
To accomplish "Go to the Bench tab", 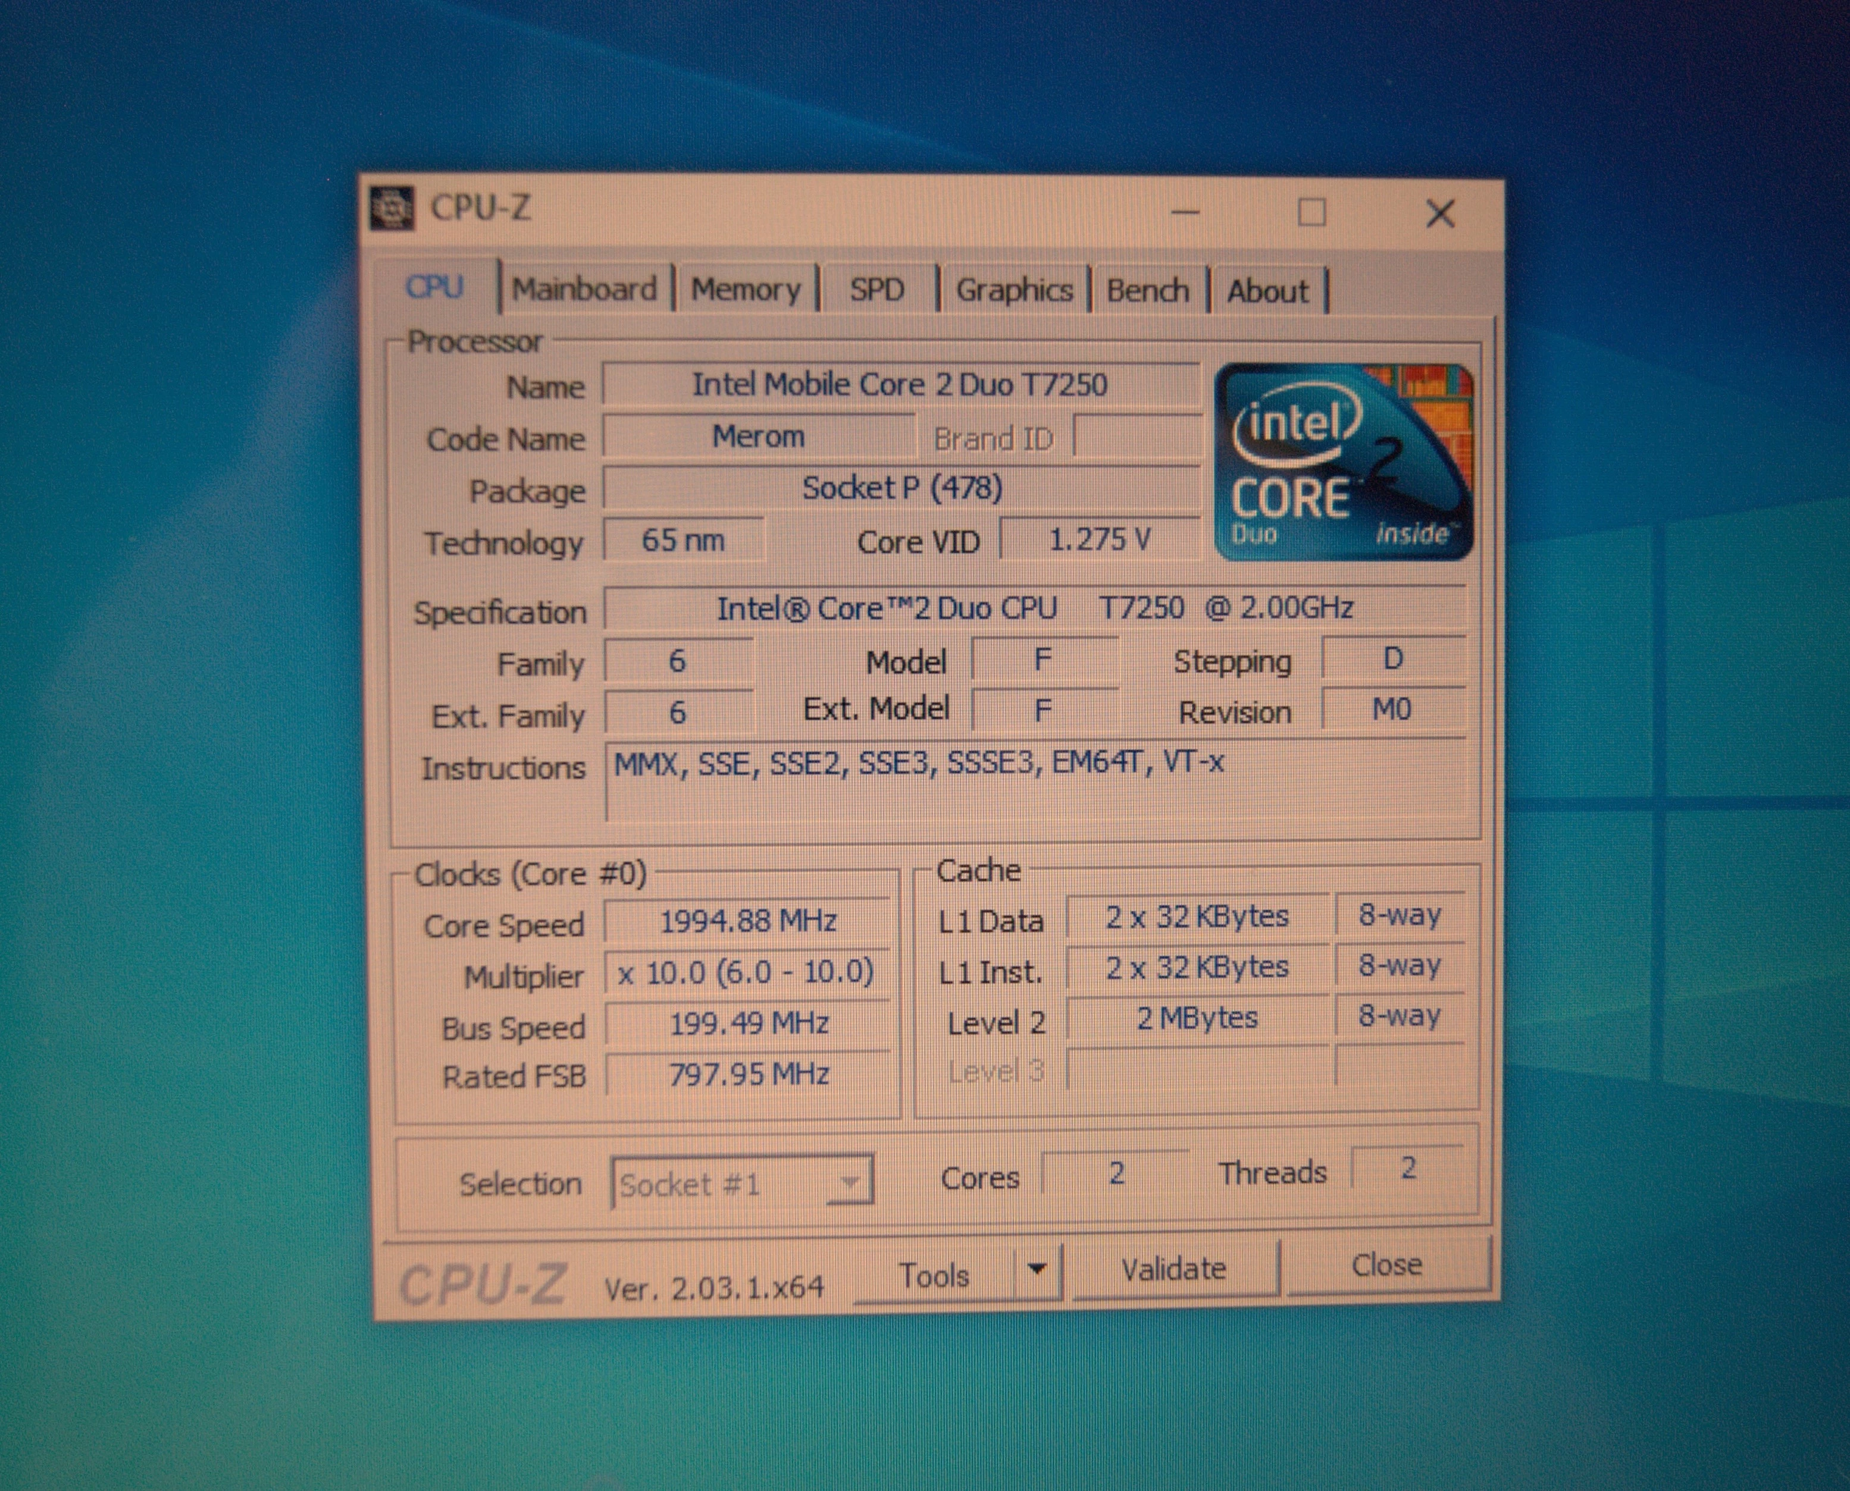I will tap(1147, 291).
